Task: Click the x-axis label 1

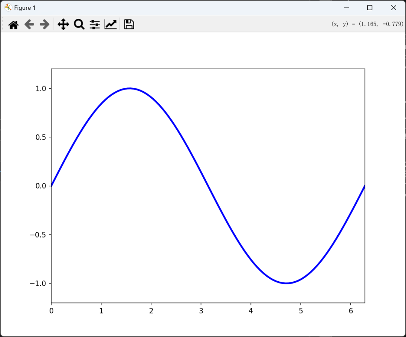Action: click(x=101, y=311)
